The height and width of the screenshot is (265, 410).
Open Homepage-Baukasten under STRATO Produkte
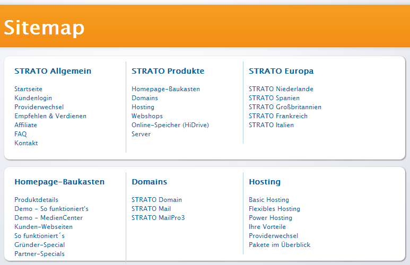click(x=165, y=89)
